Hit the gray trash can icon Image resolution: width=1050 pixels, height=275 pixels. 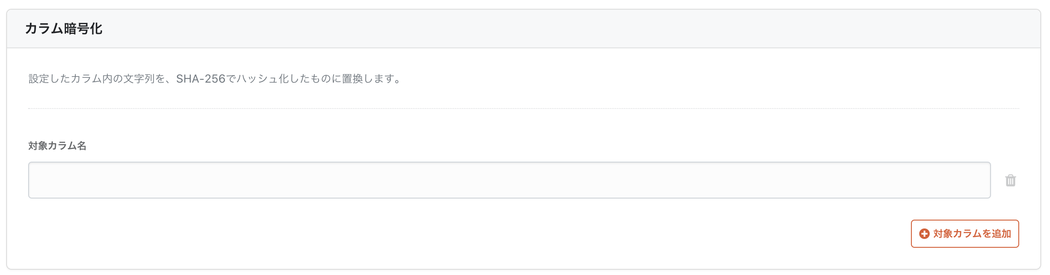1010,181
